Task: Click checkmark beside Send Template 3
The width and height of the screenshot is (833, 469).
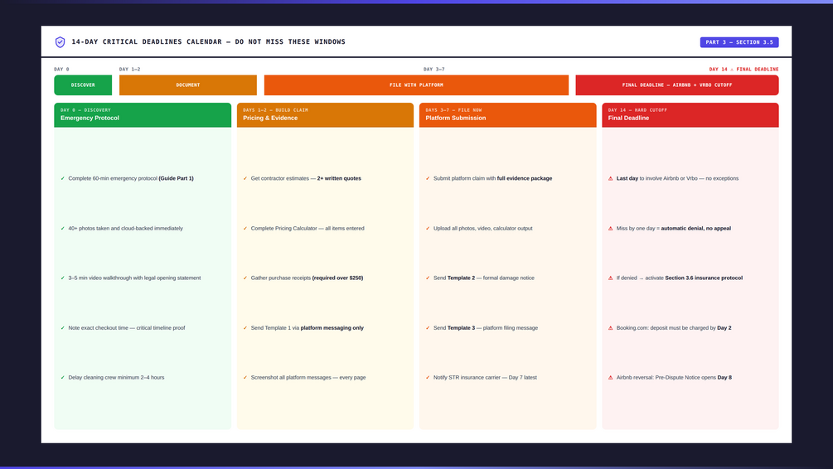Action: tap(428, 327)
